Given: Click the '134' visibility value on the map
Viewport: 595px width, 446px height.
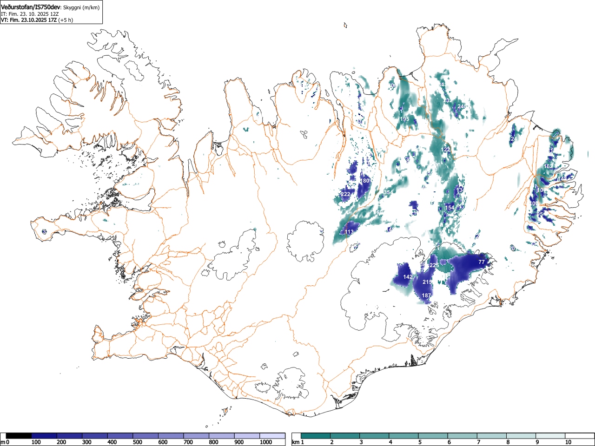Looking at the screenshot, I should (460, 190).
